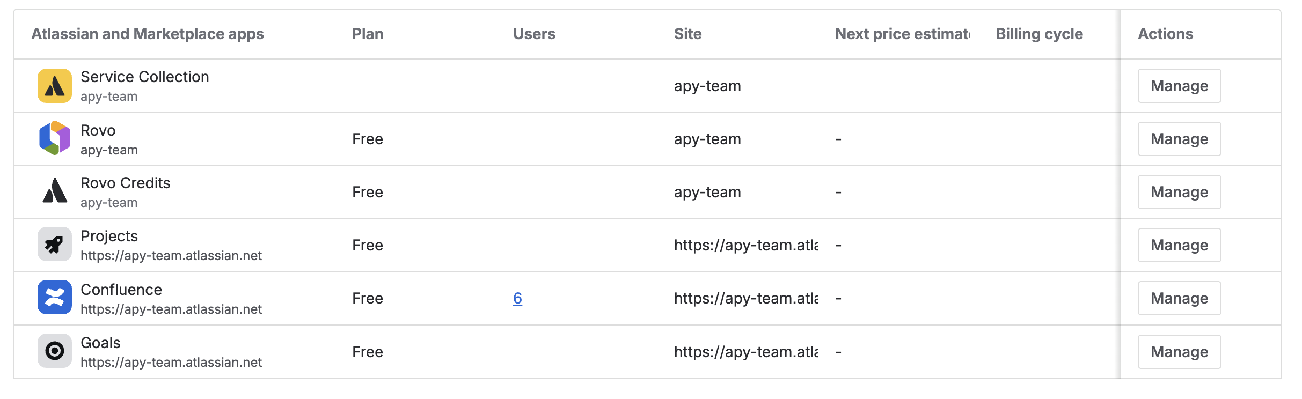Open the Confluence users count link 6

[517, 298]
